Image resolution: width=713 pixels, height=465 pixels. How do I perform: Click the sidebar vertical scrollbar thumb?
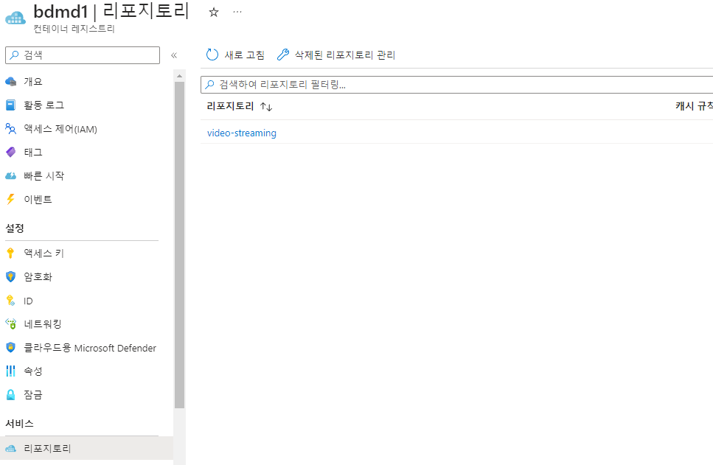[179, 245]
